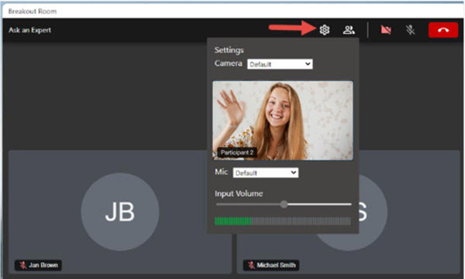The width and height of the screenshot is (465, 279).
Task: Hang up with the red phone button
Action: 443,30
